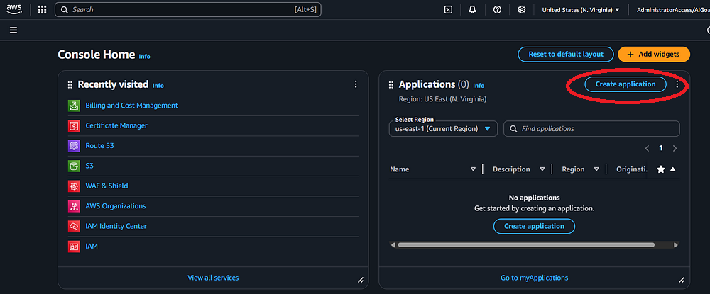The height and width of the screenshot is (294, 710).
Task: Open the us-east-1 Select Region dropdown
Action: tap(444, 129)
